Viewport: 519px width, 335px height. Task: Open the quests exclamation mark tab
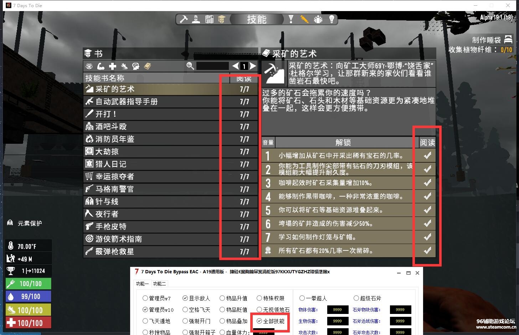pyautogui.click(x=291, y=19)
